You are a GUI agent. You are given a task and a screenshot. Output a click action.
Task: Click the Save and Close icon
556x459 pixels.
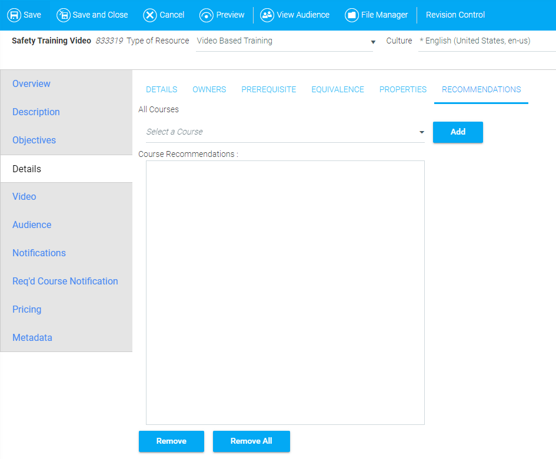coord(64,15)
